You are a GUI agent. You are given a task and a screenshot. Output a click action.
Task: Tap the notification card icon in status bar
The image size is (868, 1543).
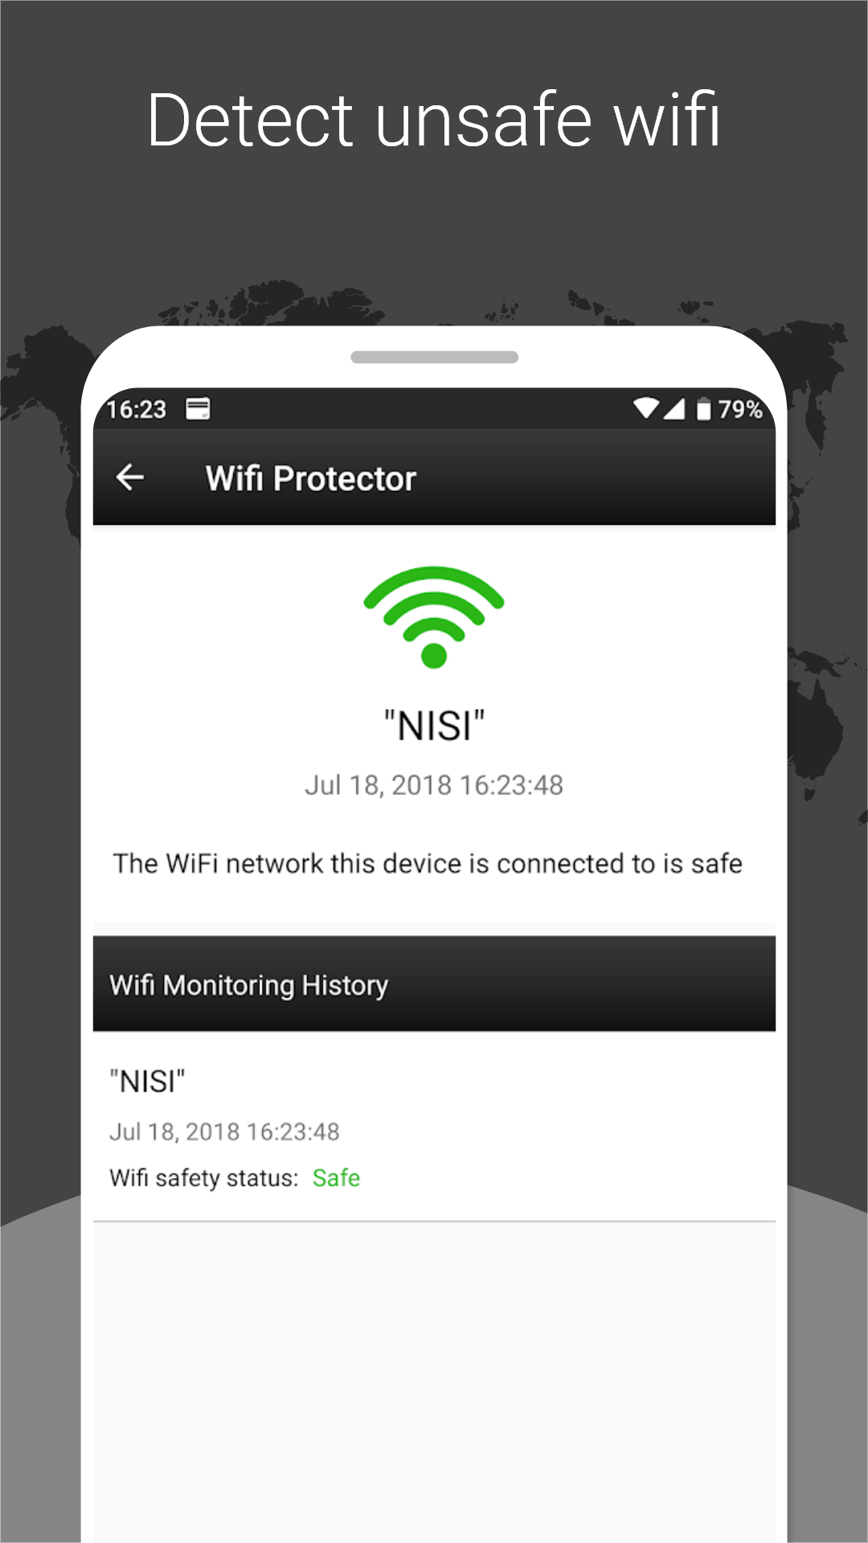coord(198,409)
